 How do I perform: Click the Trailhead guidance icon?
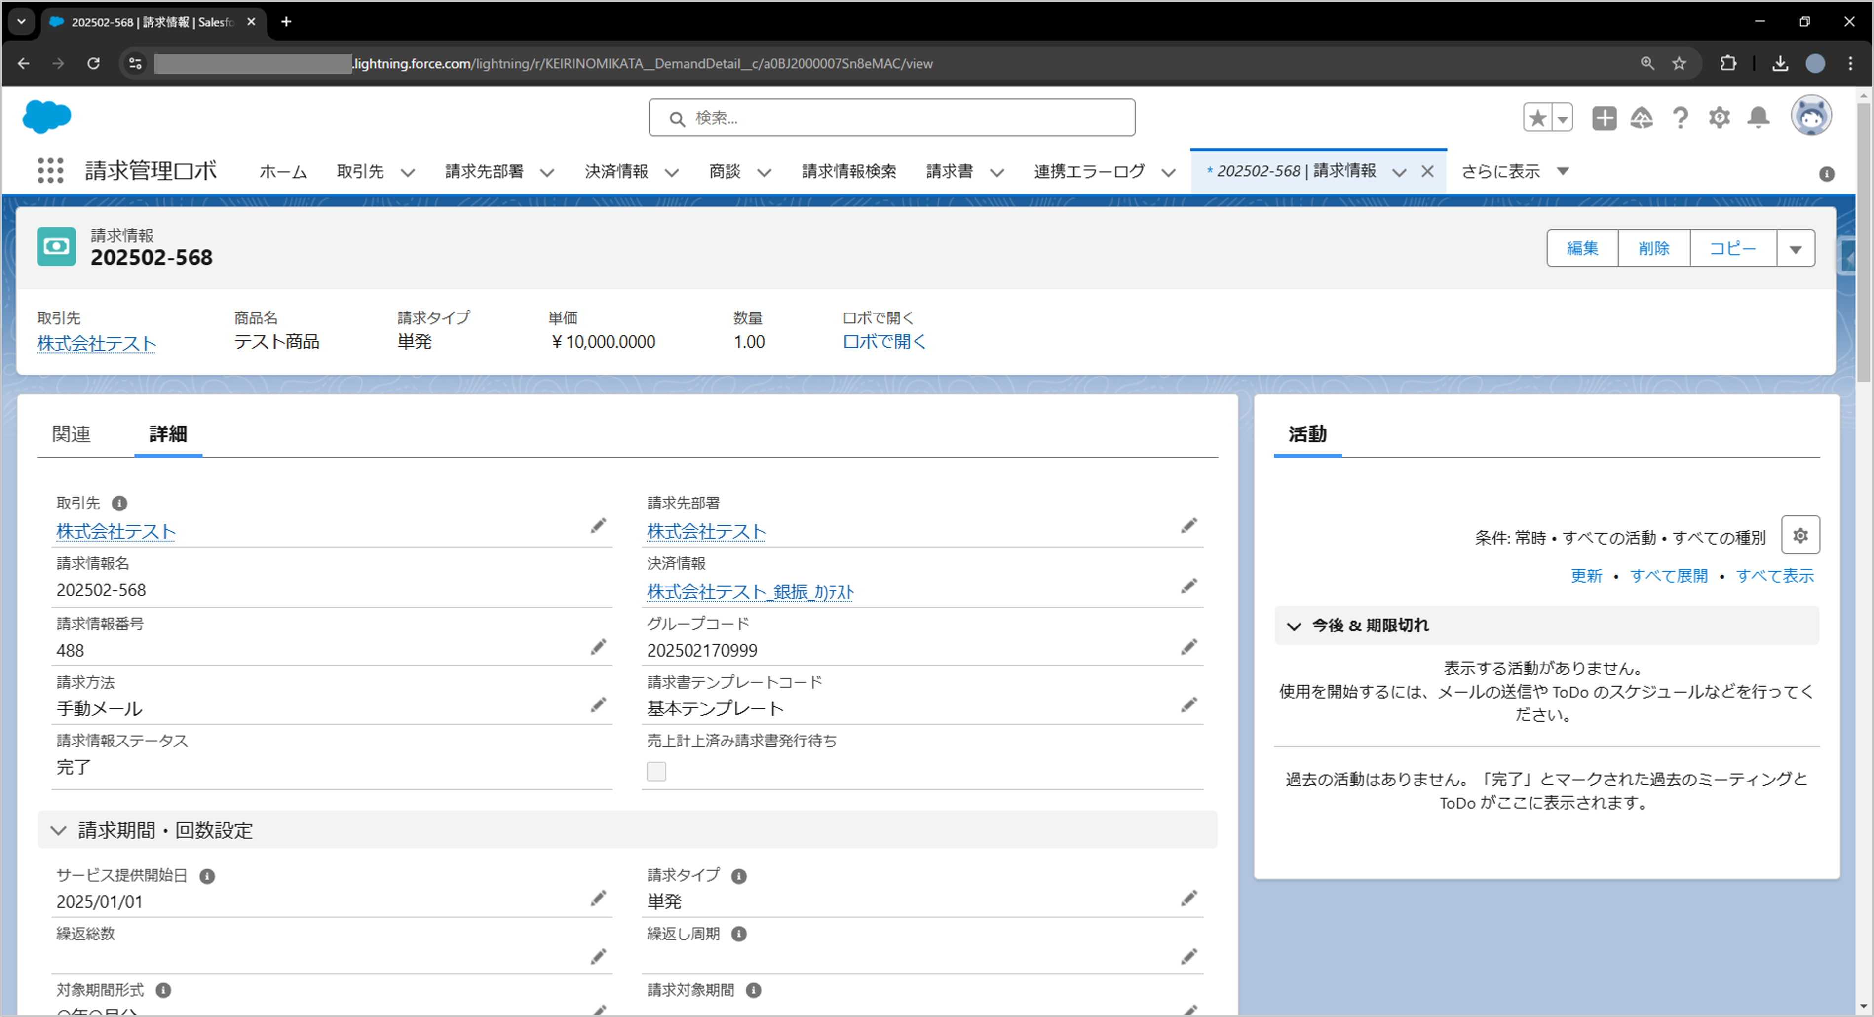[x=1642, y=118]
